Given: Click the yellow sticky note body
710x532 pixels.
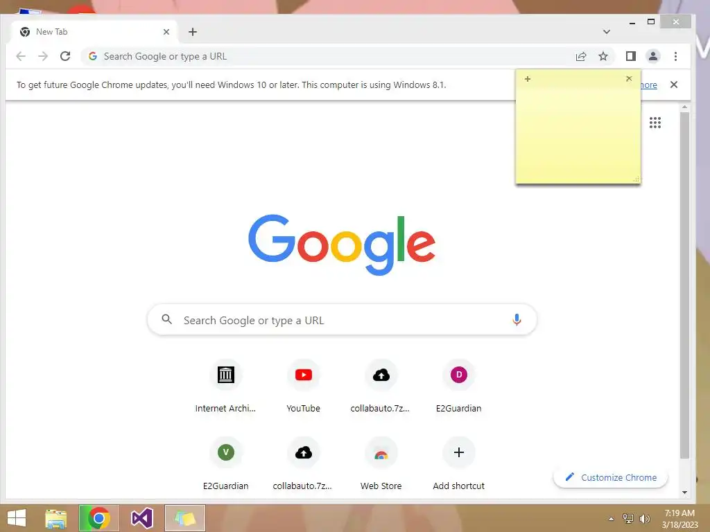Looking at the screenshot, I should point(578,134).
